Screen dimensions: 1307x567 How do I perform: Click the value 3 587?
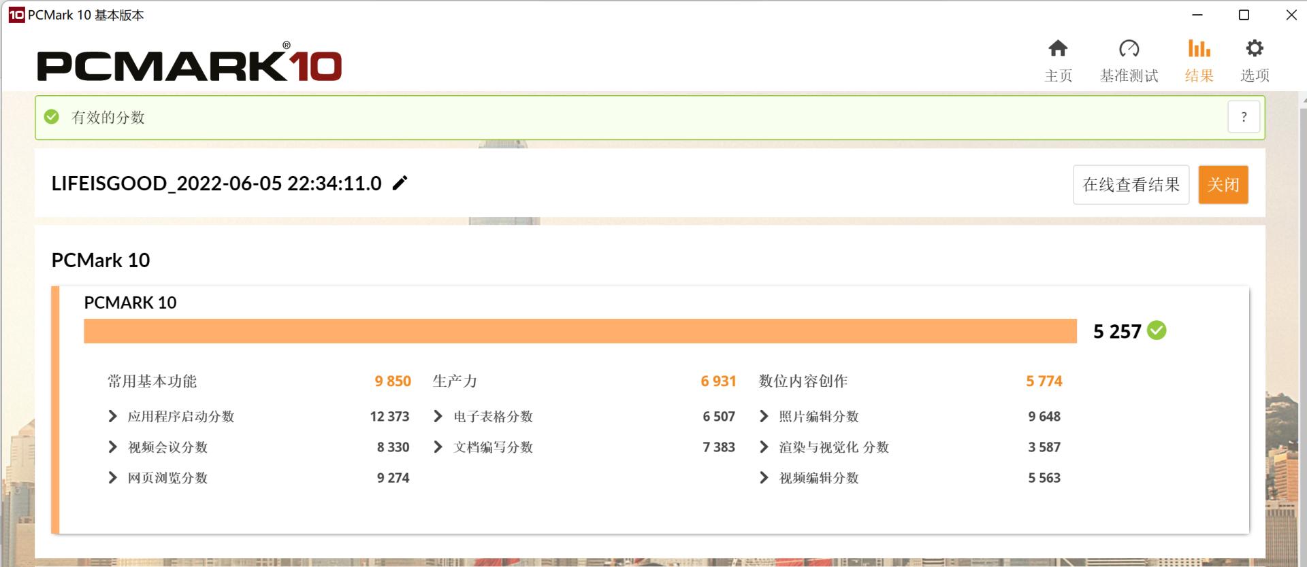(x=1044, y=447)
